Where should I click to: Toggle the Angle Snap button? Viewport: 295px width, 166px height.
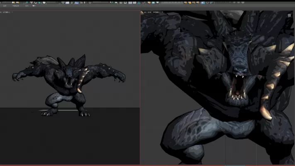(x=76, y=2)
